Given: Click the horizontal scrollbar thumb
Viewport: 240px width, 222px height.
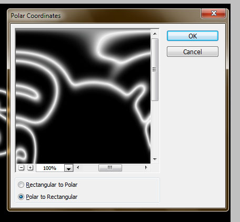Looking at the screenshot, I should pyautogui.click(x=110, y=168).
